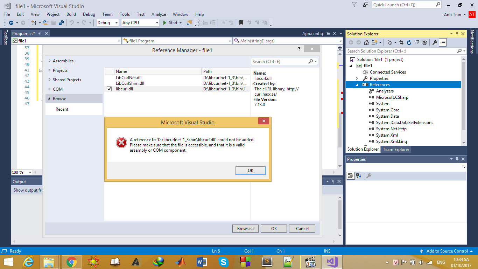Click Alphabetical sort icon in Properties panel

tap(359, 176)
